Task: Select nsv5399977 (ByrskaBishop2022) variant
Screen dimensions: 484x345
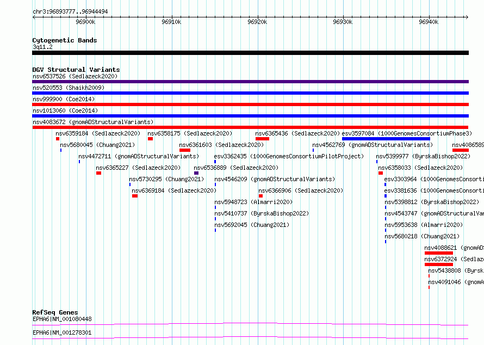Action: click(x=423, y=156)
